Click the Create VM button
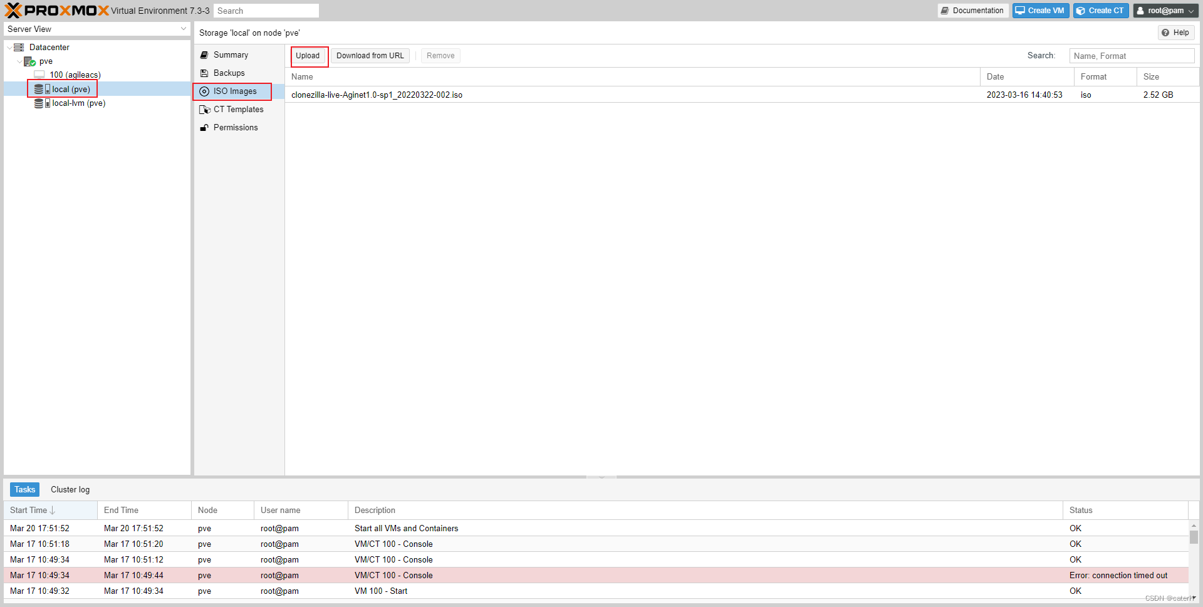 click(x=1041, y=11)
